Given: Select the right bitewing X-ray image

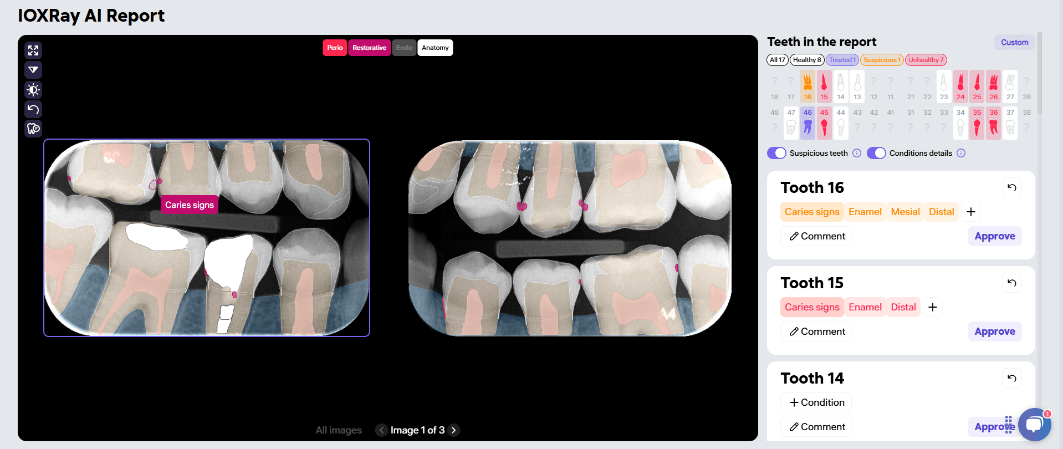Looking at the screenshot, I should [x=570, y=238].
